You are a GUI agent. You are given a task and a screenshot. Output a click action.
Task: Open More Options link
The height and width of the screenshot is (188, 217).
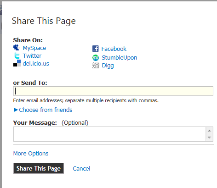[31, 154]
